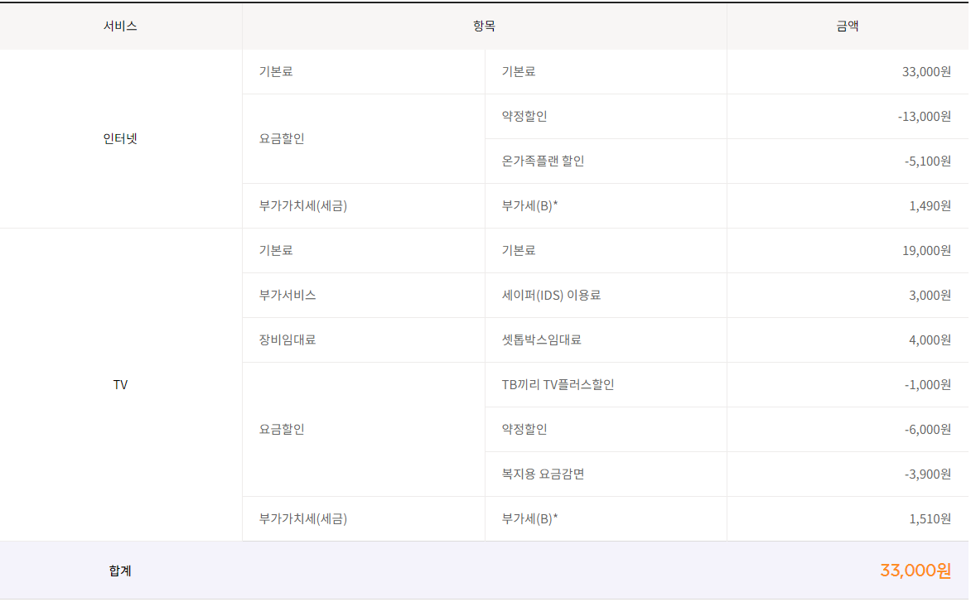Select the 장비임대료 category cell
The height and width of the screenshot is (602, 971).
coord(287,340)
